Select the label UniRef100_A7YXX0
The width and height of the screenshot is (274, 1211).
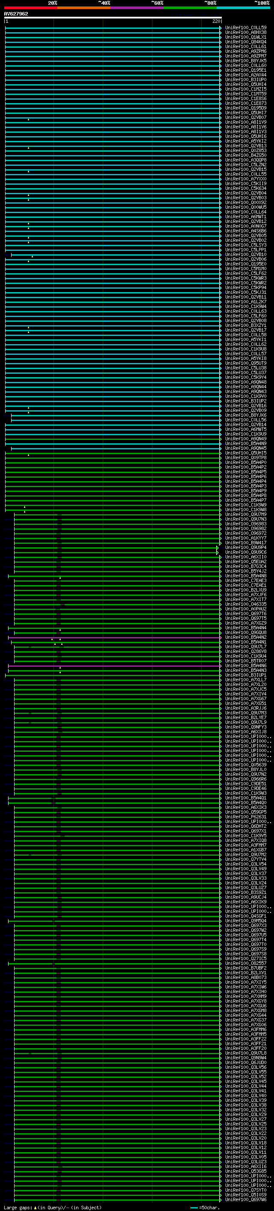(x=246, y=179)
